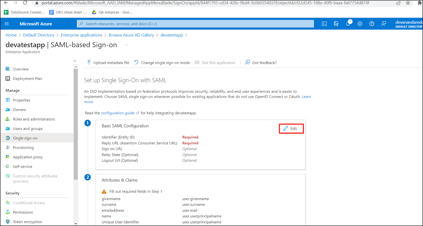This screenshot has height=226, width=423.
Task: Reload the page with refresh icon
Action: click(25, 3)
